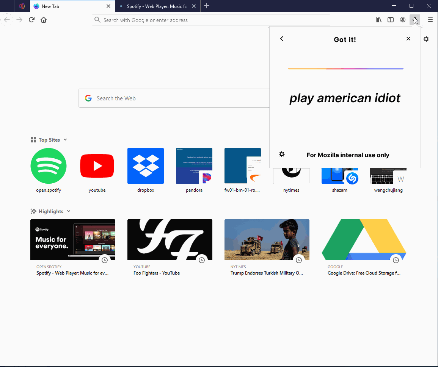Open the dropbox top site
The image size is (438, 367).
coord(146,166)
